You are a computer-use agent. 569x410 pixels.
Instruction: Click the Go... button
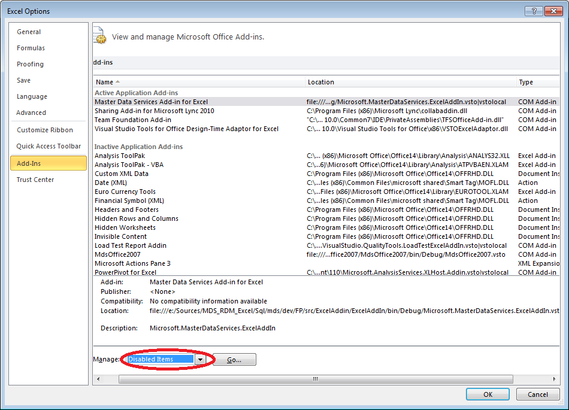[234, 360]
